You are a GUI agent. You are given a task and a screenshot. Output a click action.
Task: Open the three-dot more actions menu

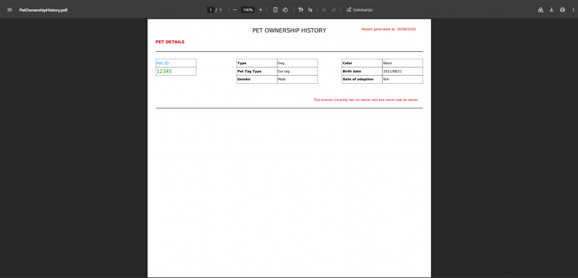[573, 10]
